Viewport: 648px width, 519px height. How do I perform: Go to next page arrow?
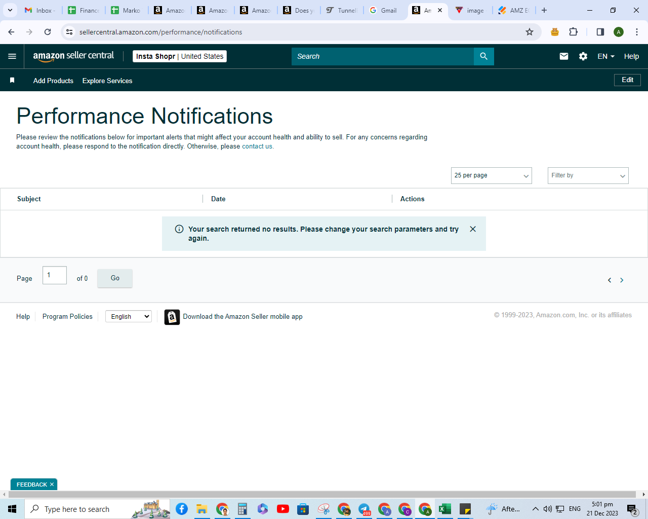[x=622, y=280]
